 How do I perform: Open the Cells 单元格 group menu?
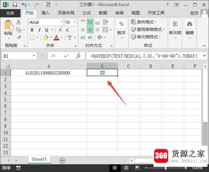click(x=175, y=29)
